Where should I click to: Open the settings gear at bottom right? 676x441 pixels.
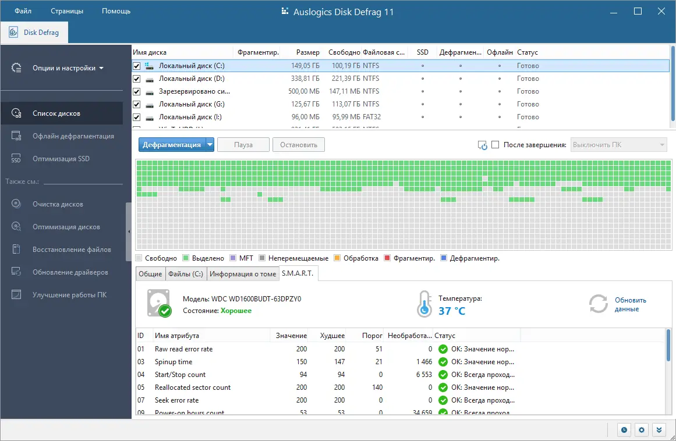[641, 429]
